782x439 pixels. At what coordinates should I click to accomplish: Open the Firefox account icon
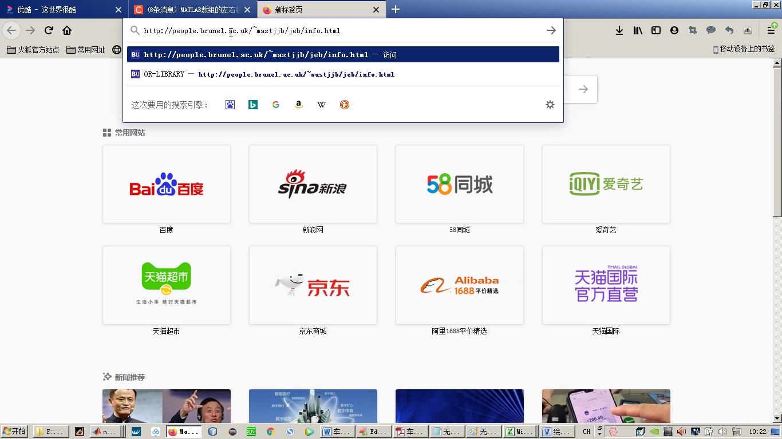[674, 30]
